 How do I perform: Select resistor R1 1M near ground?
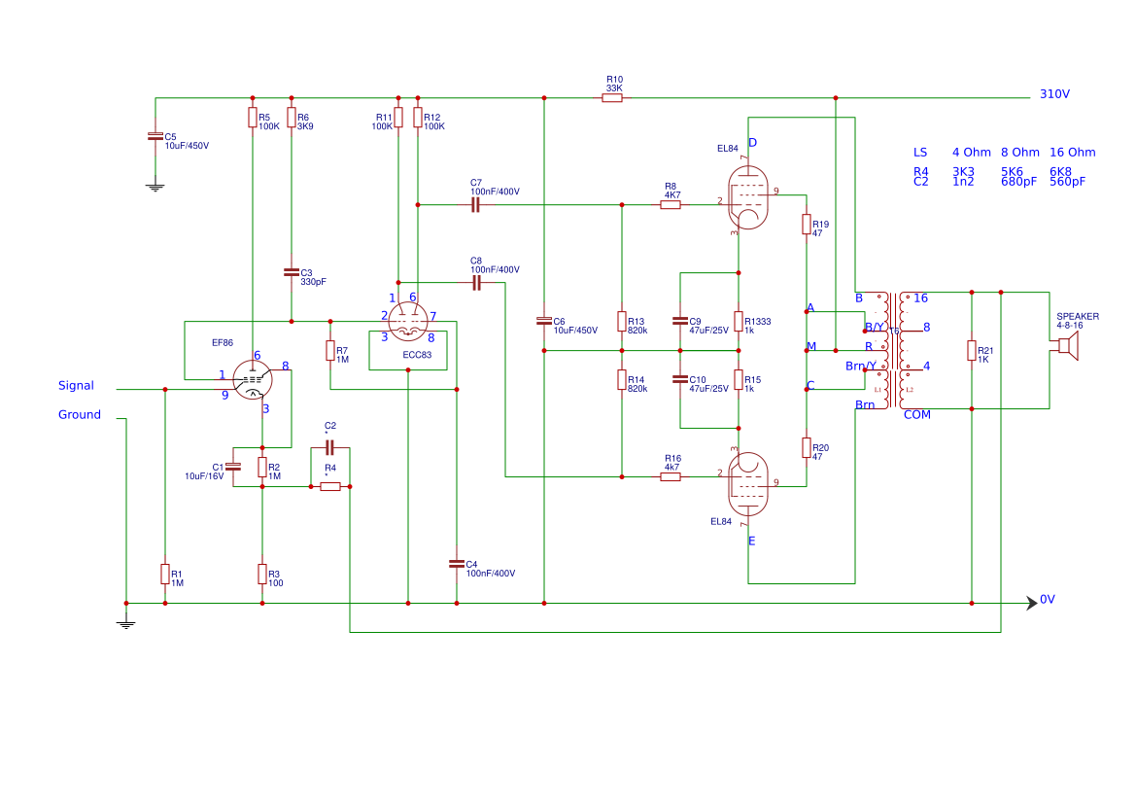click(165, 575)
